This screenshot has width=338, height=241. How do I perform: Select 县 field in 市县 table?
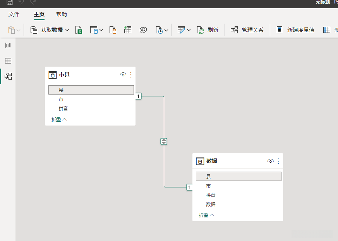(91, 90)
